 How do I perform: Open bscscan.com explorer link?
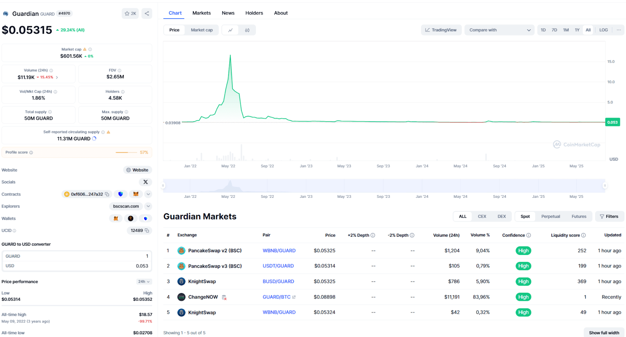tap(126, 206)
